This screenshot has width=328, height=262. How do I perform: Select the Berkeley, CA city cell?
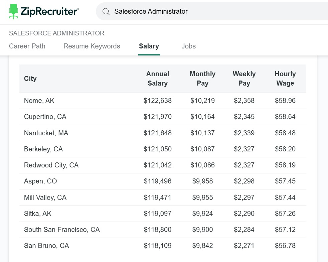point(43,149)
